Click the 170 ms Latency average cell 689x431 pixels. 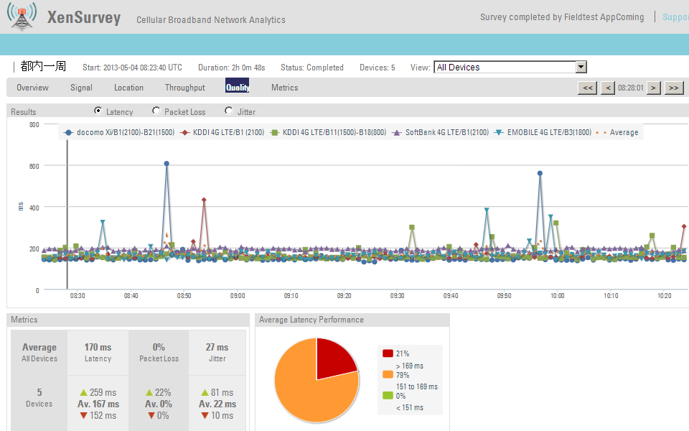[x=98, y=353]
